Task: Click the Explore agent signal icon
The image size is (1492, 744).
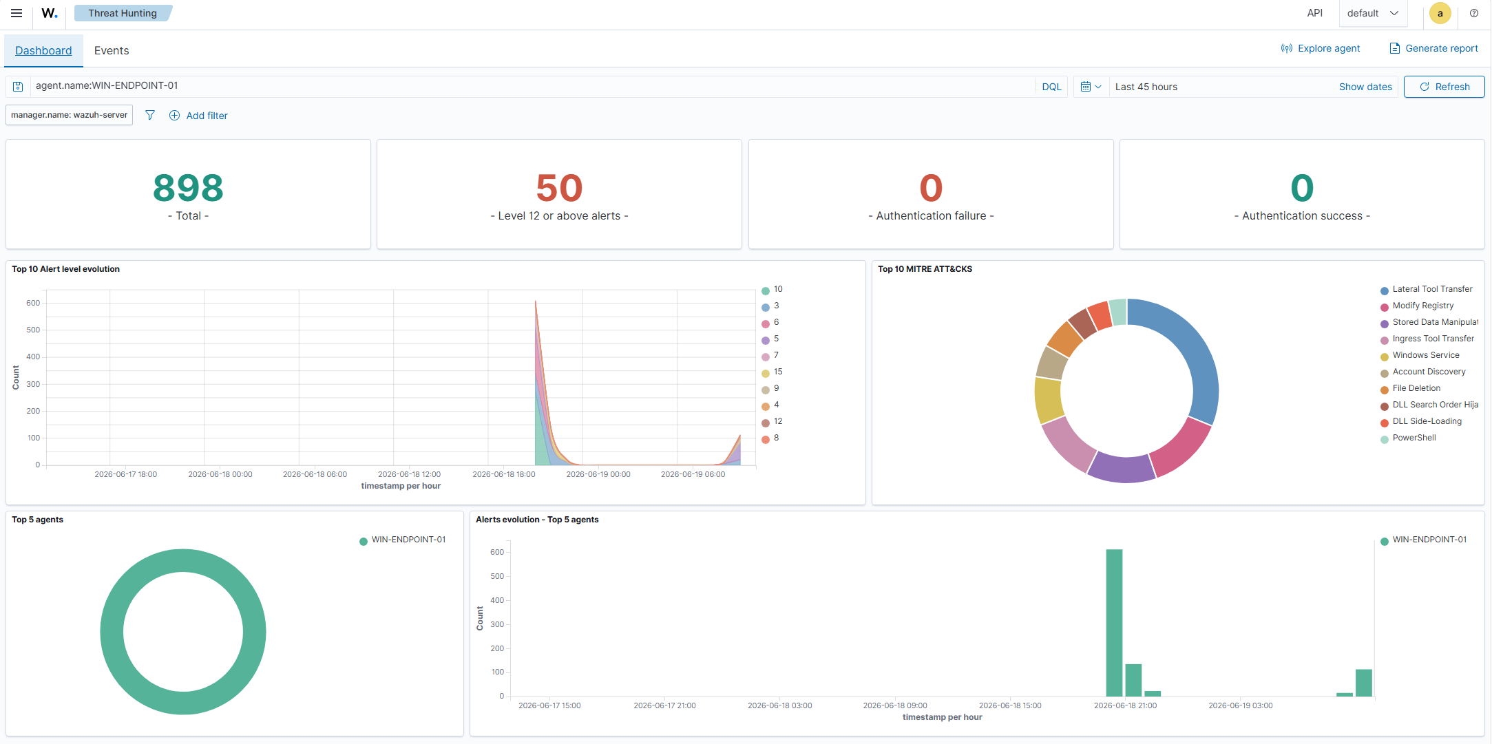Action: (x=1286, y=48)
